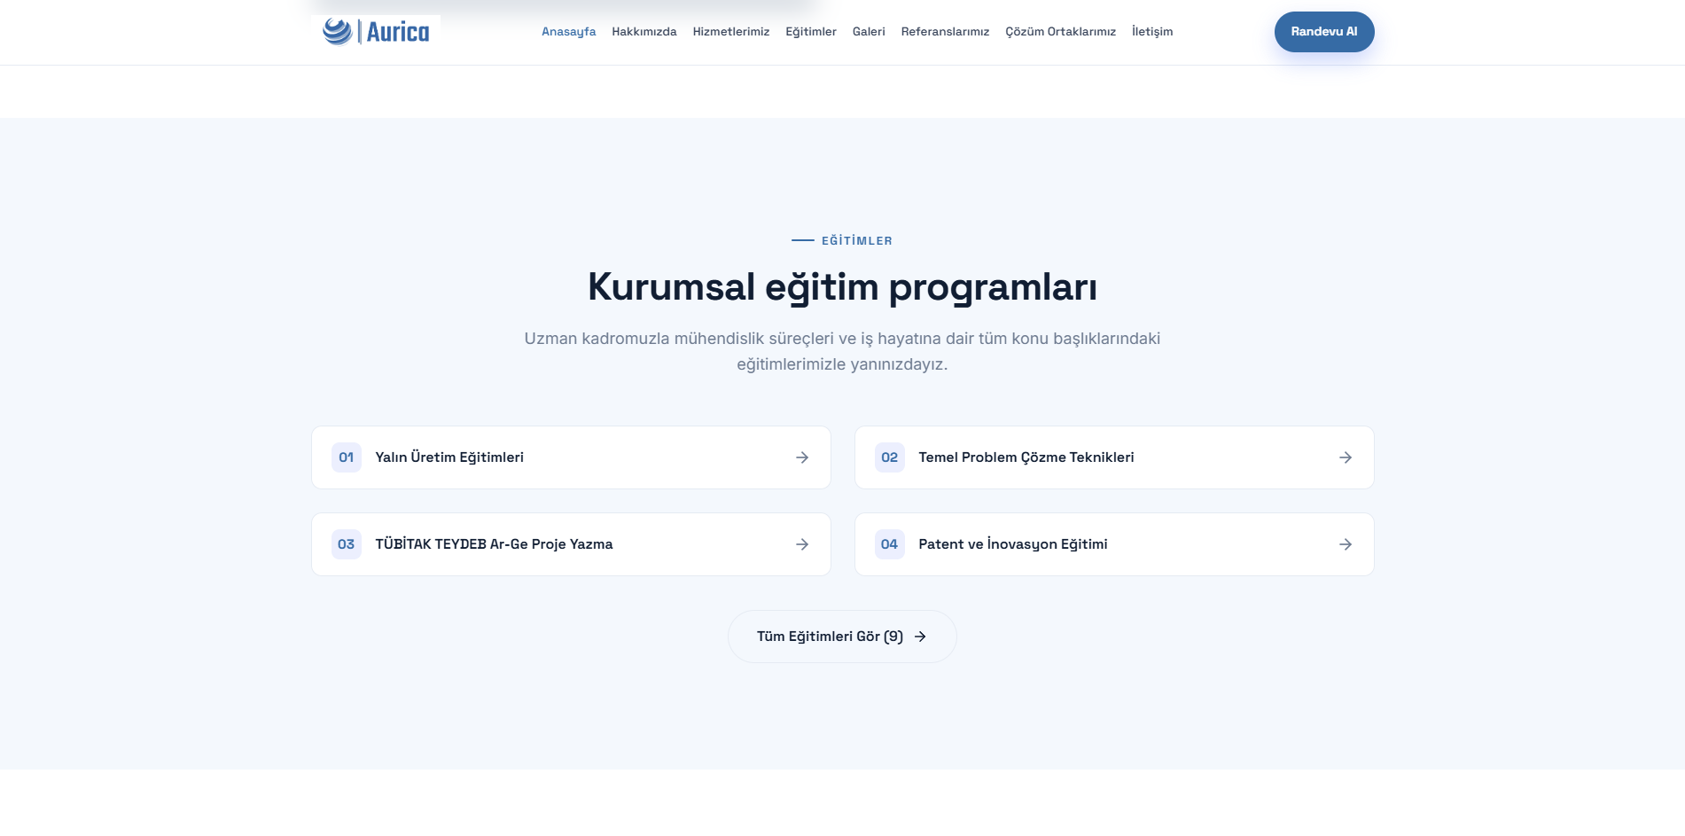The image size is (1685, 836).
Task: Go to Hakkımızda page
Action: coord(644,32)
